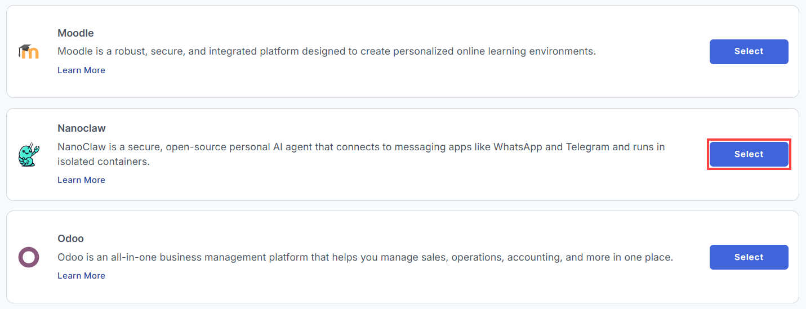Screen dimensions: 806x309
Task: Click the Moodle card title
Action: point(75,33)
